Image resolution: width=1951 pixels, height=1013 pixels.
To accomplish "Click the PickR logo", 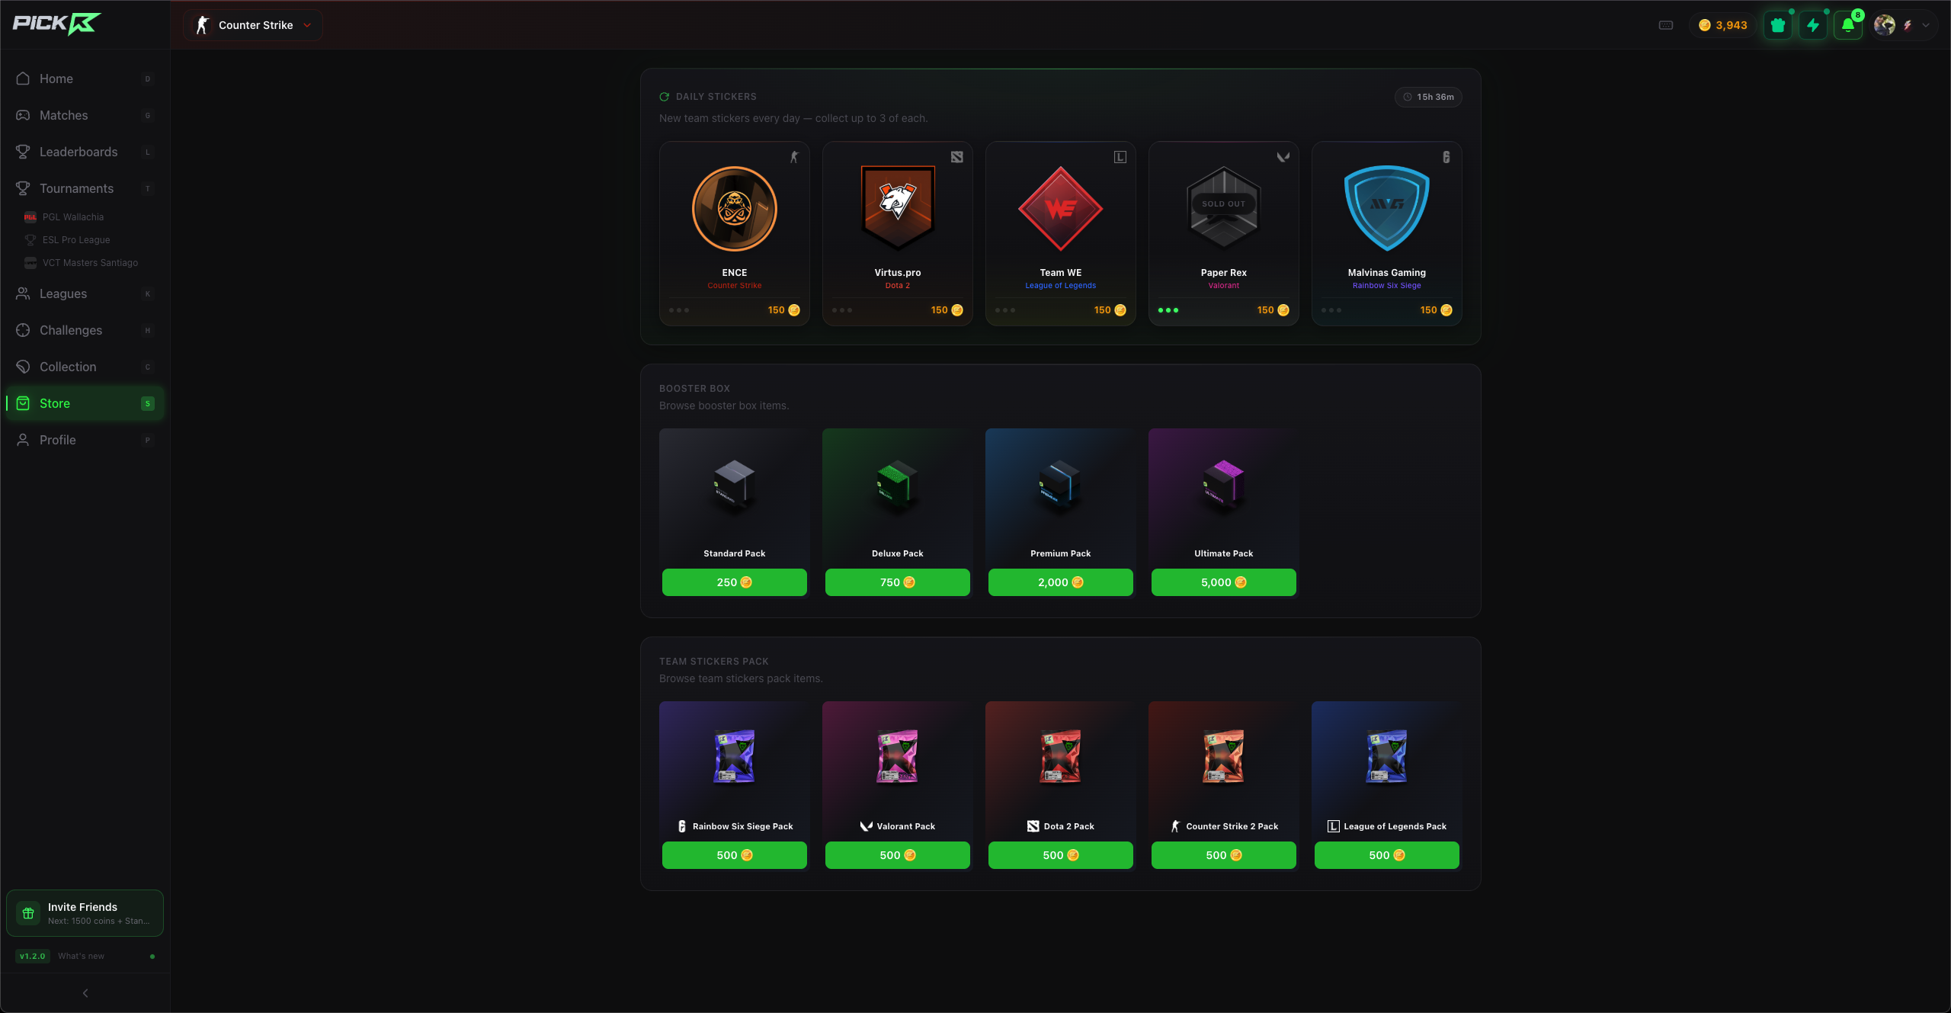I will tap(56, 24).
